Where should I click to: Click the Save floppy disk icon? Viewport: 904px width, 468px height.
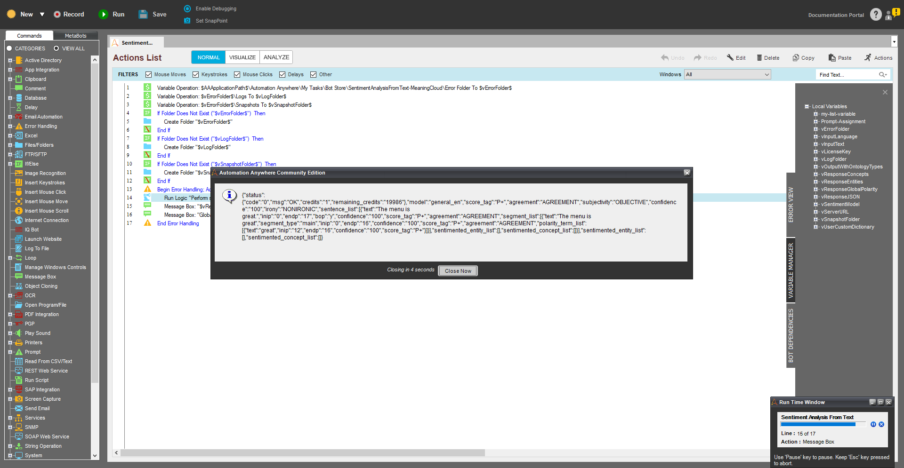pos(143,15)
